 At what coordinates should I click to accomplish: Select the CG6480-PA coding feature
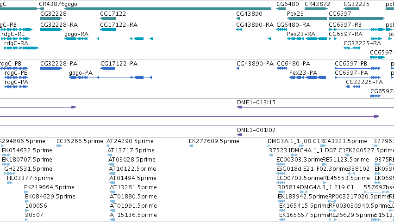click(282, 68)
